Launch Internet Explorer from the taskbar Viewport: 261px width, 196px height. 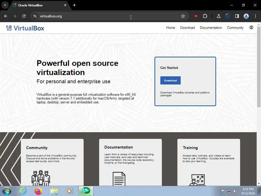(x=23, y=191)
